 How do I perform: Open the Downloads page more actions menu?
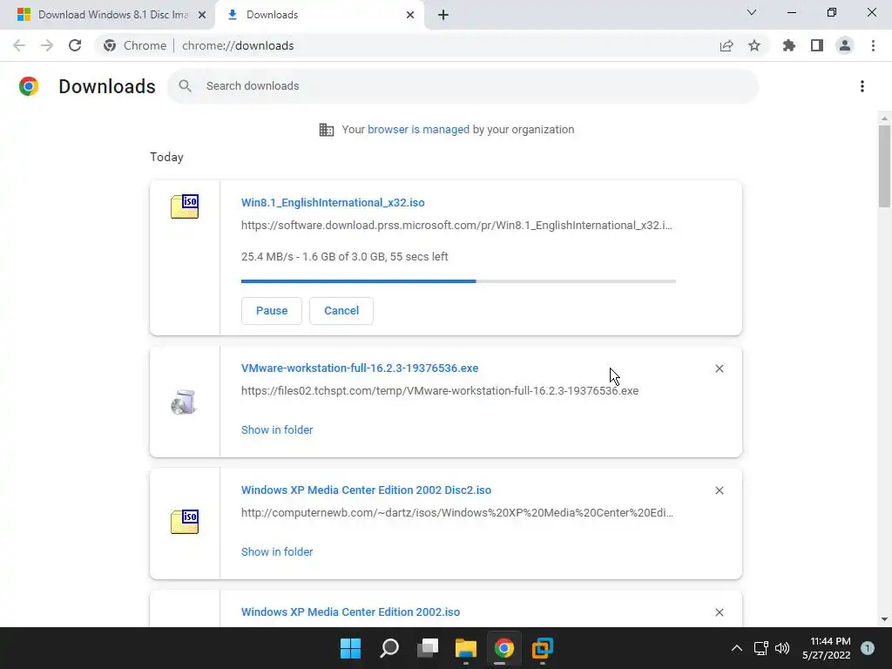tap(862, 86)
